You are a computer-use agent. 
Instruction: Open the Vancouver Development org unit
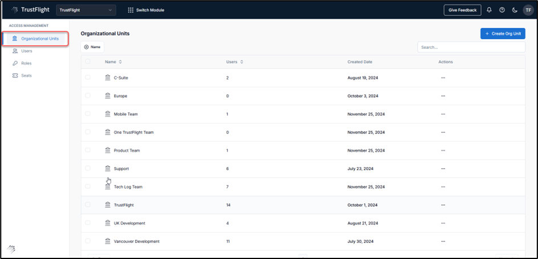pyautogui.click(x=137, y=241)
